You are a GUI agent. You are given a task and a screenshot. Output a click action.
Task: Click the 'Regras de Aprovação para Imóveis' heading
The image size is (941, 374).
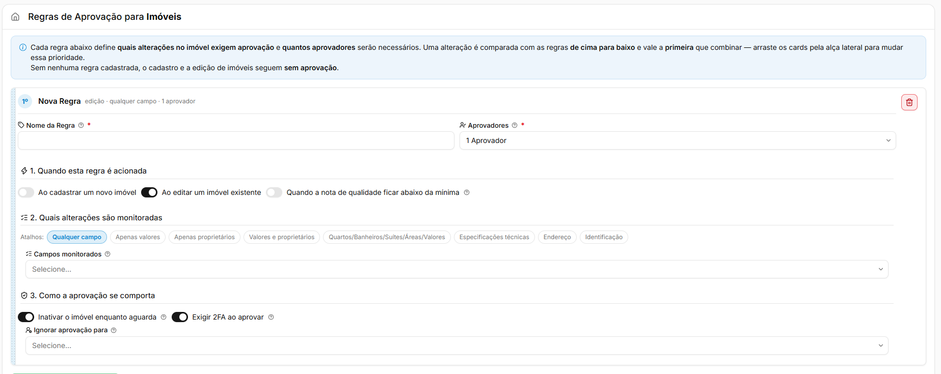point(104,17)
